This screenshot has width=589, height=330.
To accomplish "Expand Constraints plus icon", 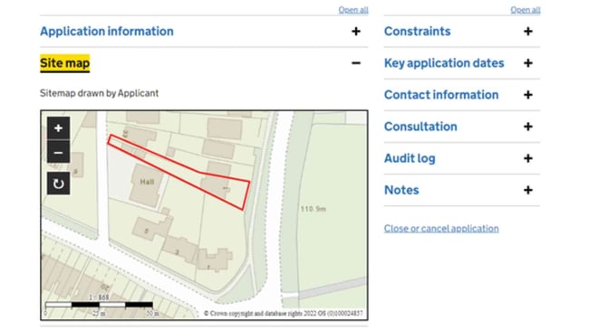I will click(527, 31).
